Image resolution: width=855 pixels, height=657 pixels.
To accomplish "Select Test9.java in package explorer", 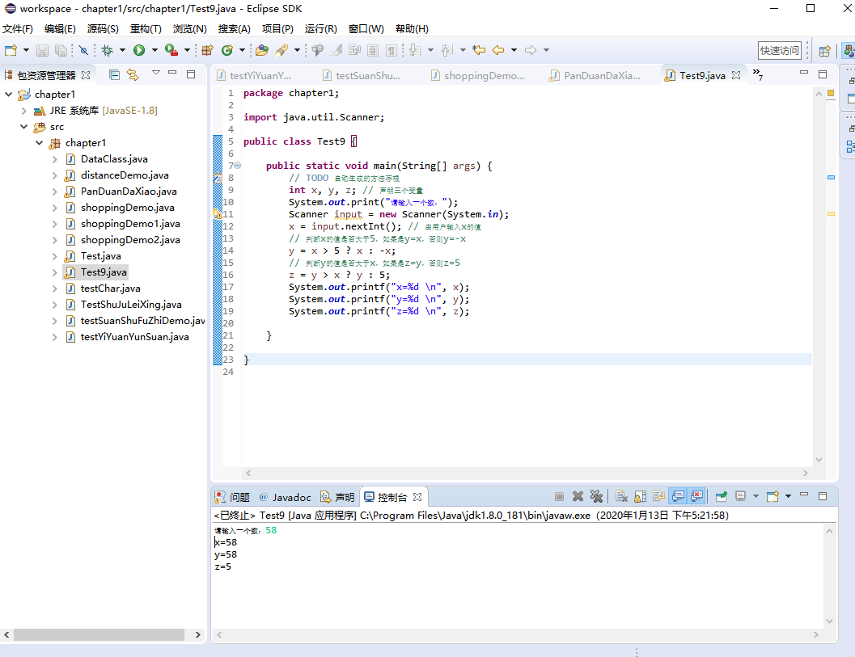I will [x=104, y=272].
